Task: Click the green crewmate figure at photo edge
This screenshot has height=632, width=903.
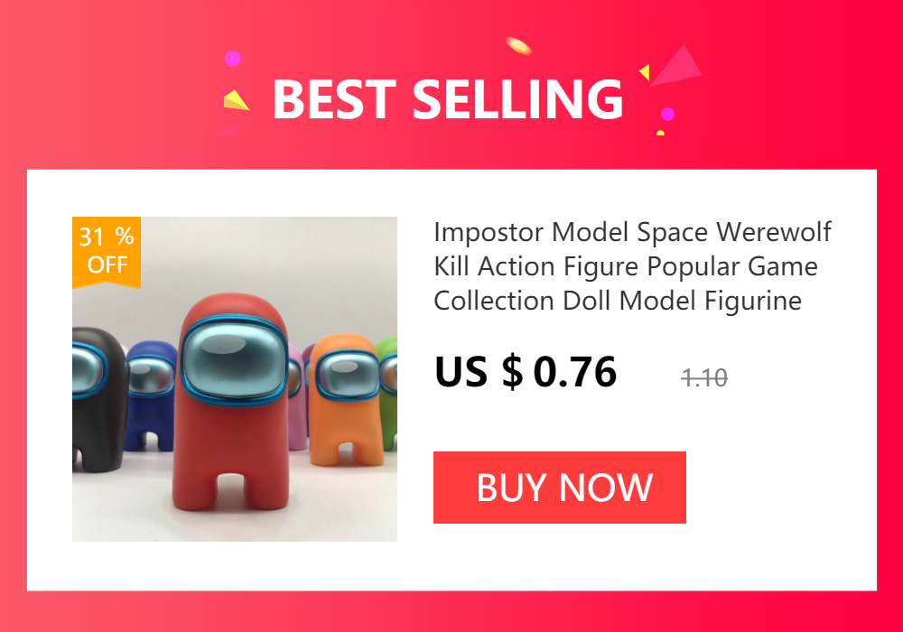Action: coord(387,392)
